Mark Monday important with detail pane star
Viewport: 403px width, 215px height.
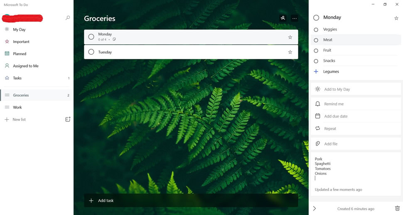click(396, 18)
